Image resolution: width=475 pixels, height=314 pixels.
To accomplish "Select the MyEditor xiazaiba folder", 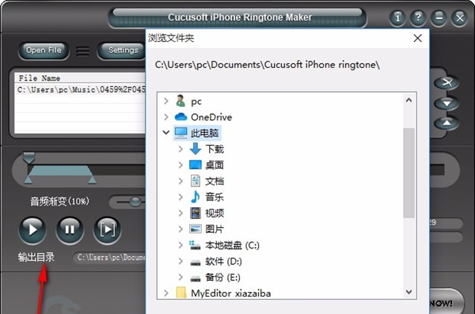I will (223, 293).
